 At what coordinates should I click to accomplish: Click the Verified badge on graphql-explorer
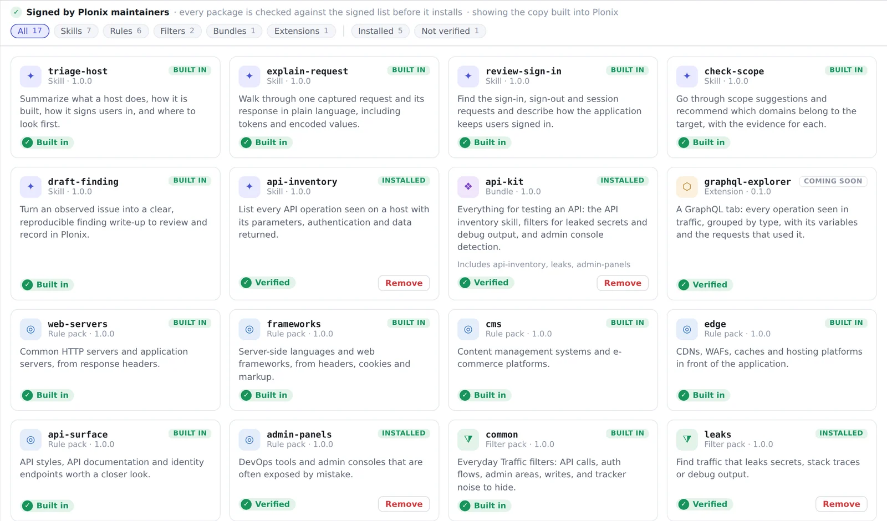(704, 285)
